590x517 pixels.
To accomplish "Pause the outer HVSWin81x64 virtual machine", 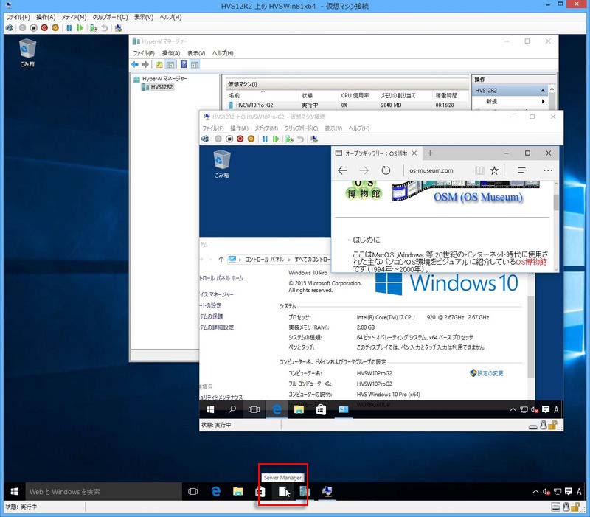I will (69, 28).
